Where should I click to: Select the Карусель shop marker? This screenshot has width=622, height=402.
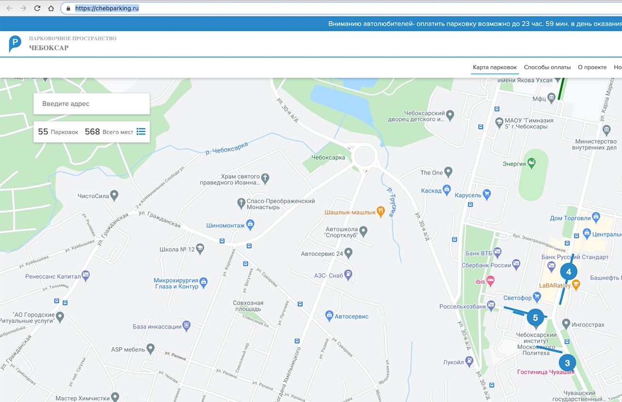[487, 195]
